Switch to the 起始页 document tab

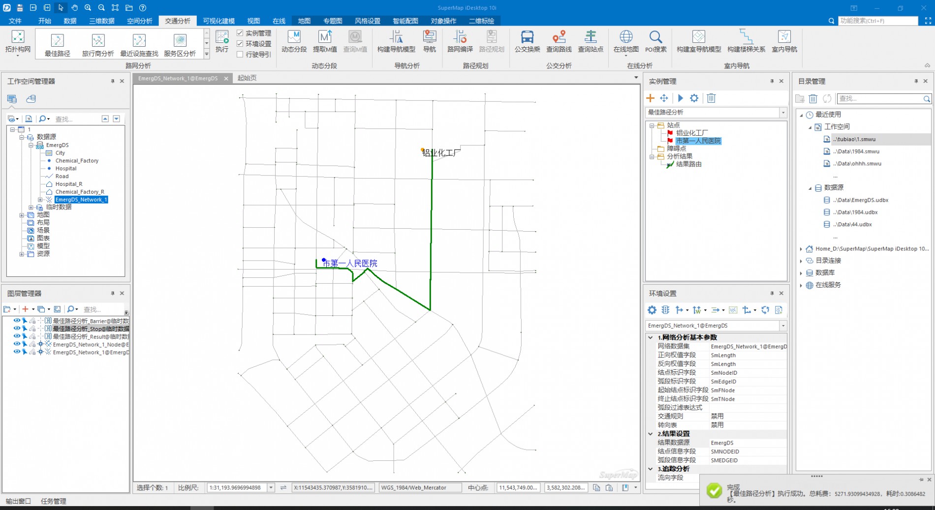point(247,78)
